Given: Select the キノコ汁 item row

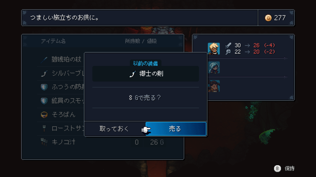Looking at the screenshot, I should tap(103, 142).
